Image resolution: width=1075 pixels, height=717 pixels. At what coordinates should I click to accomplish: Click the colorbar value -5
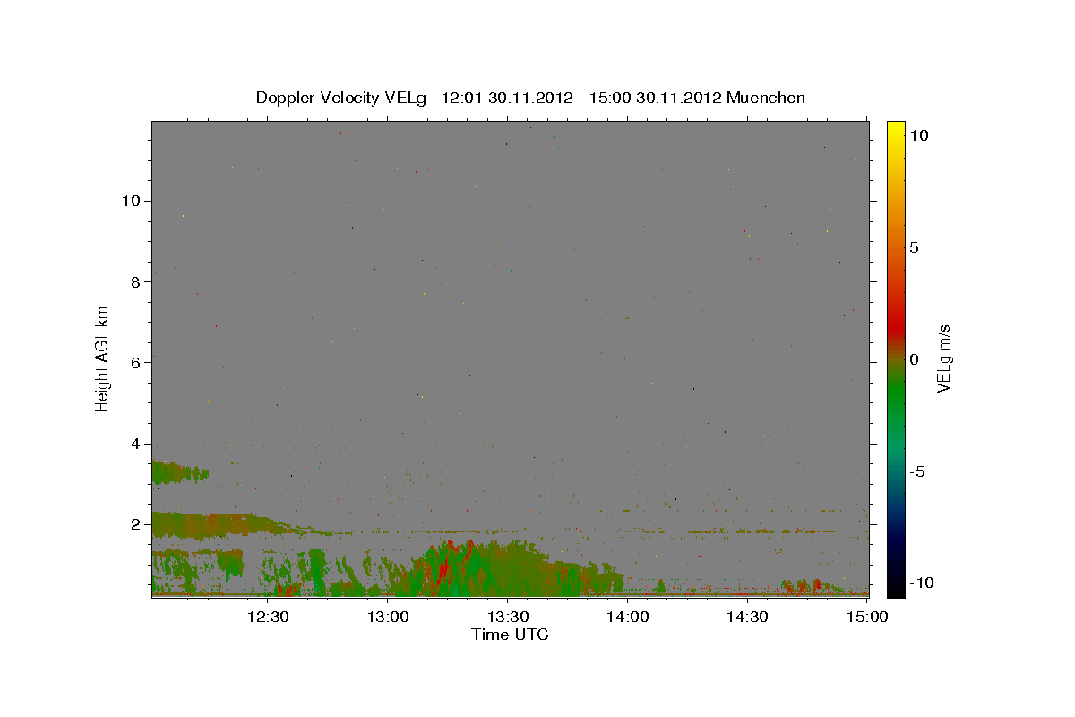click(917, 471)
